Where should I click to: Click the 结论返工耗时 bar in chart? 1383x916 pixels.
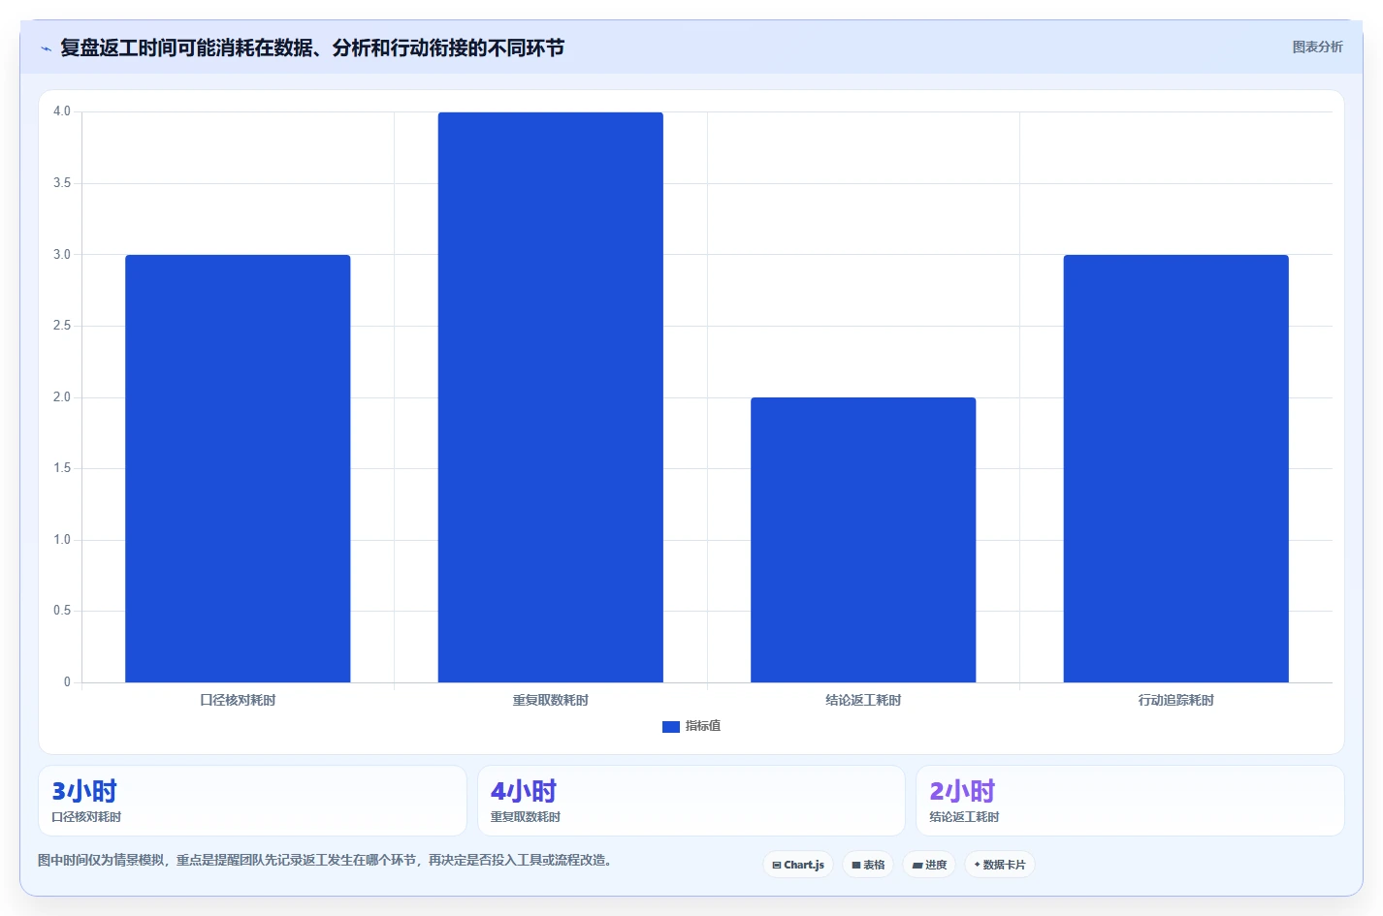[x=863, y=540]
